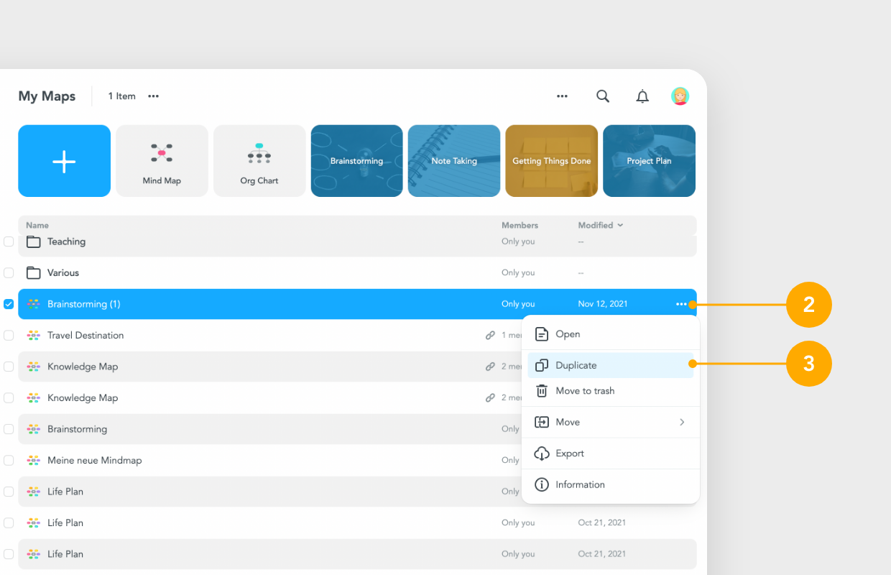The image size is (891, 575).
Task: Open the search magnifier icon
Action: tap(603, 96)
